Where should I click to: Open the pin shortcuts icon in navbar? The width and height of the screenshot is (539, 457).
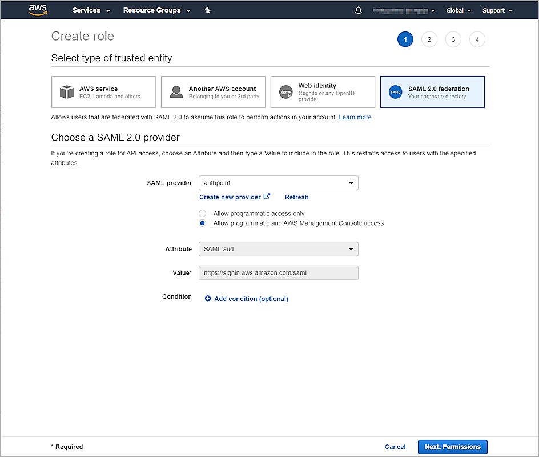click(x=208, y=10)
